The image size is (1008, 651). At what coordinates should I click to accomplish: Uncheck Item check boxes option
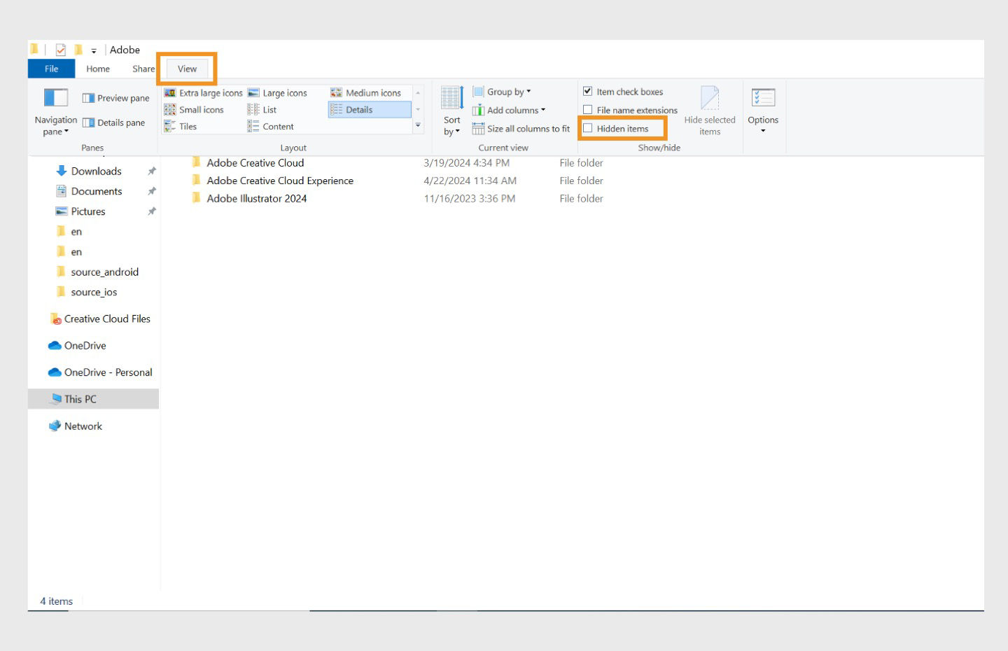tap(588, 91)
